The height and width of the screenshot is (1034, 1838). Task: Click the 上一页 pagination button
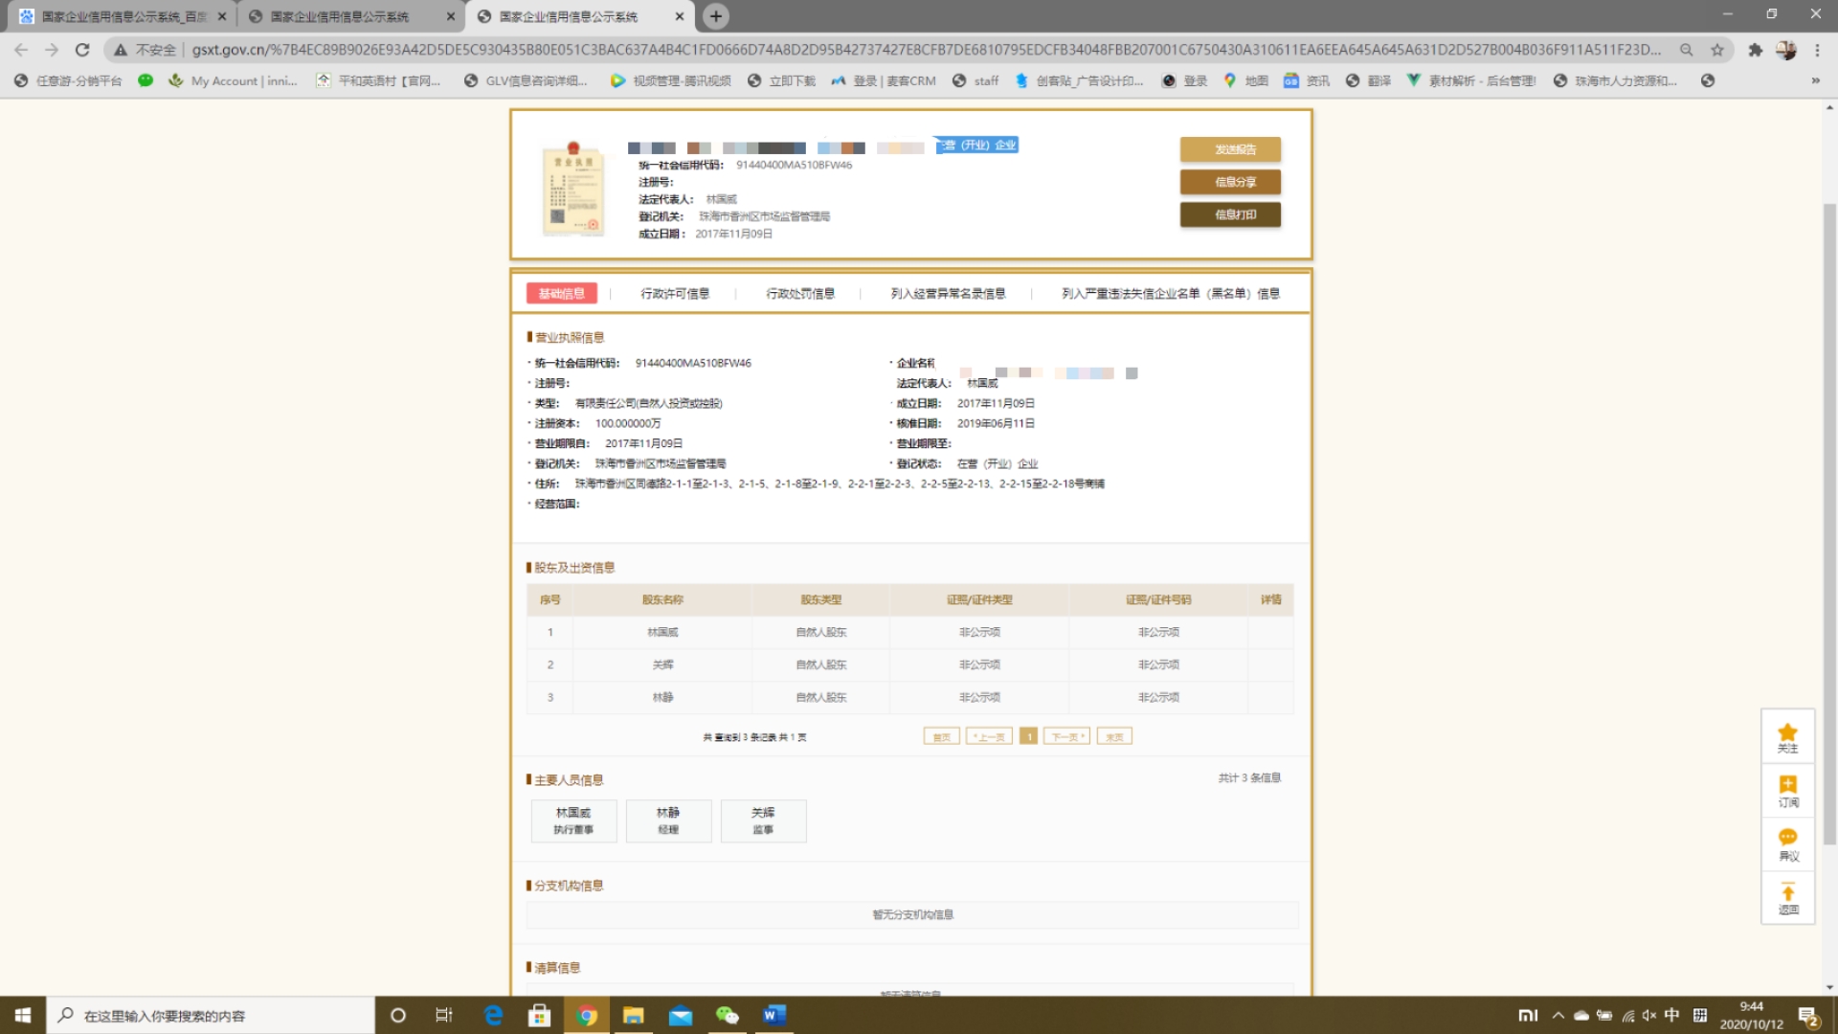989,736
